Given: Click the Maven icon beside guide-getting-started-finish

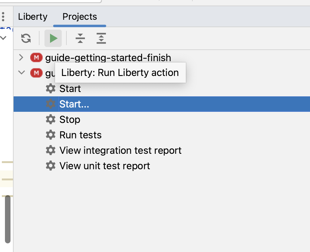Looking at the screenshot, I should [x=36, y=57].
